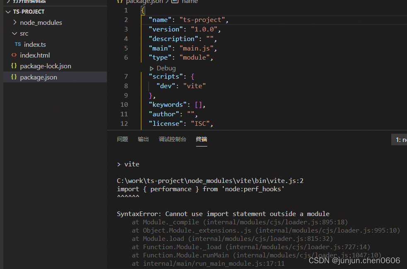Screen dimensions: 407x269
Task: Select the 终端 panel tab
Action: pos(201,139)
